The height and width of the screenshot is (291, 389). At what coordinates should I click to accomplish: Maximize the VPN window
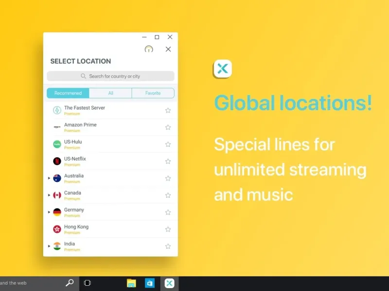coord(157,37)
